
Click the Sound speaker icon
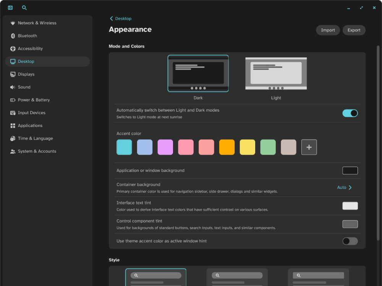[13, 87]
